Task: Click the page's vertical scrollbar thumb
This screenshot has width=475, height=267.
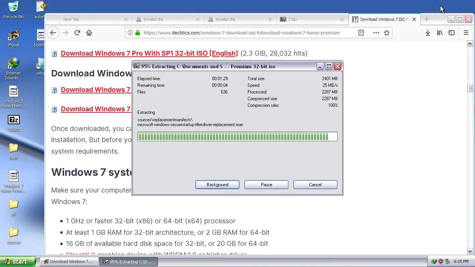Action: [x=470, y=88]
